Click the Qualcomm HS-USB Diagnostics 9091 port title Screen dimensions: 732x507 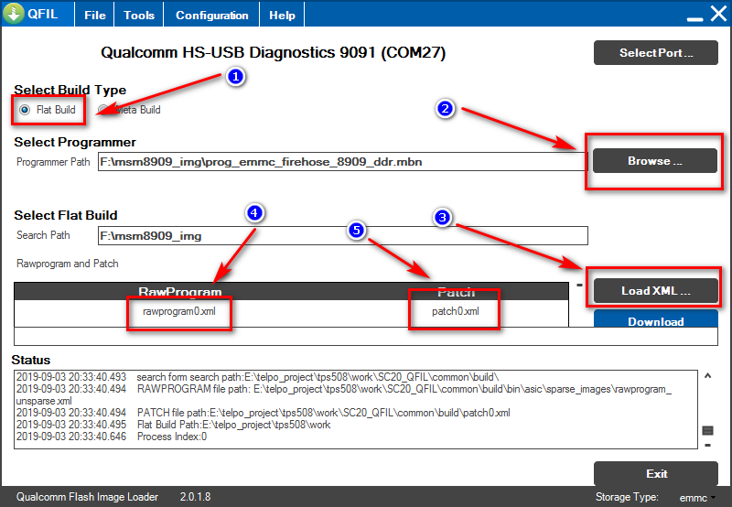pos(273,52)
